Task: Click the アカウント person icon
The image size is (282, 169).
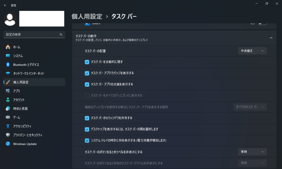Action: 8,100
